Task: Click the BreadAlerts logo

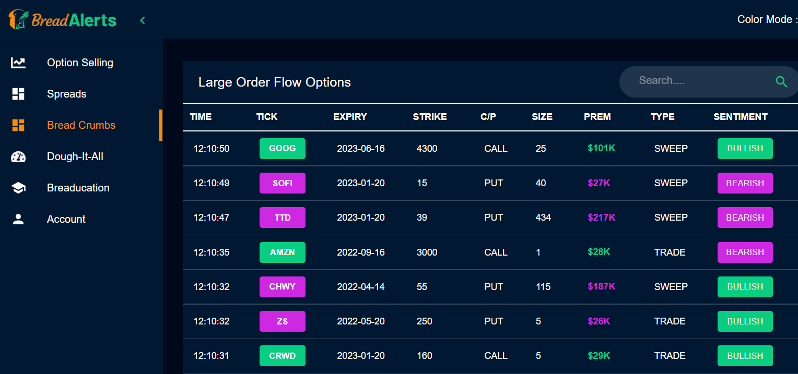Action: pyautogui.click(x=62, y=20)
